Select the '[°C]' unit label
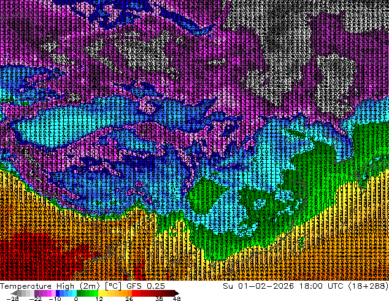 pyautogui.click(x=113, y=286)
